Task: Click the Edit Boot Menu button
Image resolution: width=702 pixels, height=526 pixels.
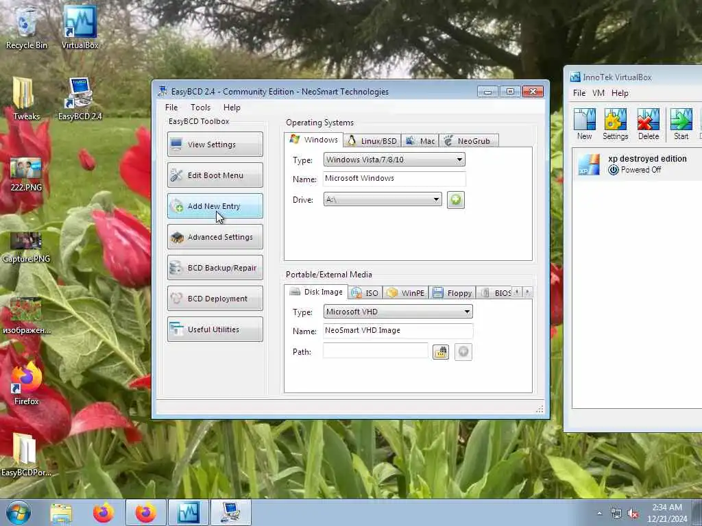Action: [x=215, y=175]
